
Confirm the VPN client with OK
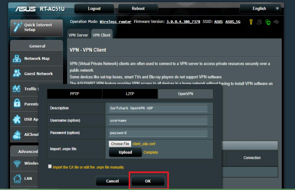pos(148,181)
